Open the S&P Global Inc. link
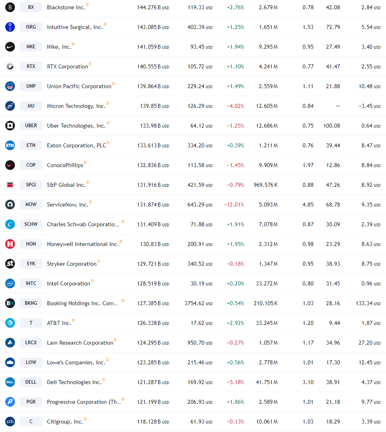Viewport: 386px width, 432px height. click(66, 185)
